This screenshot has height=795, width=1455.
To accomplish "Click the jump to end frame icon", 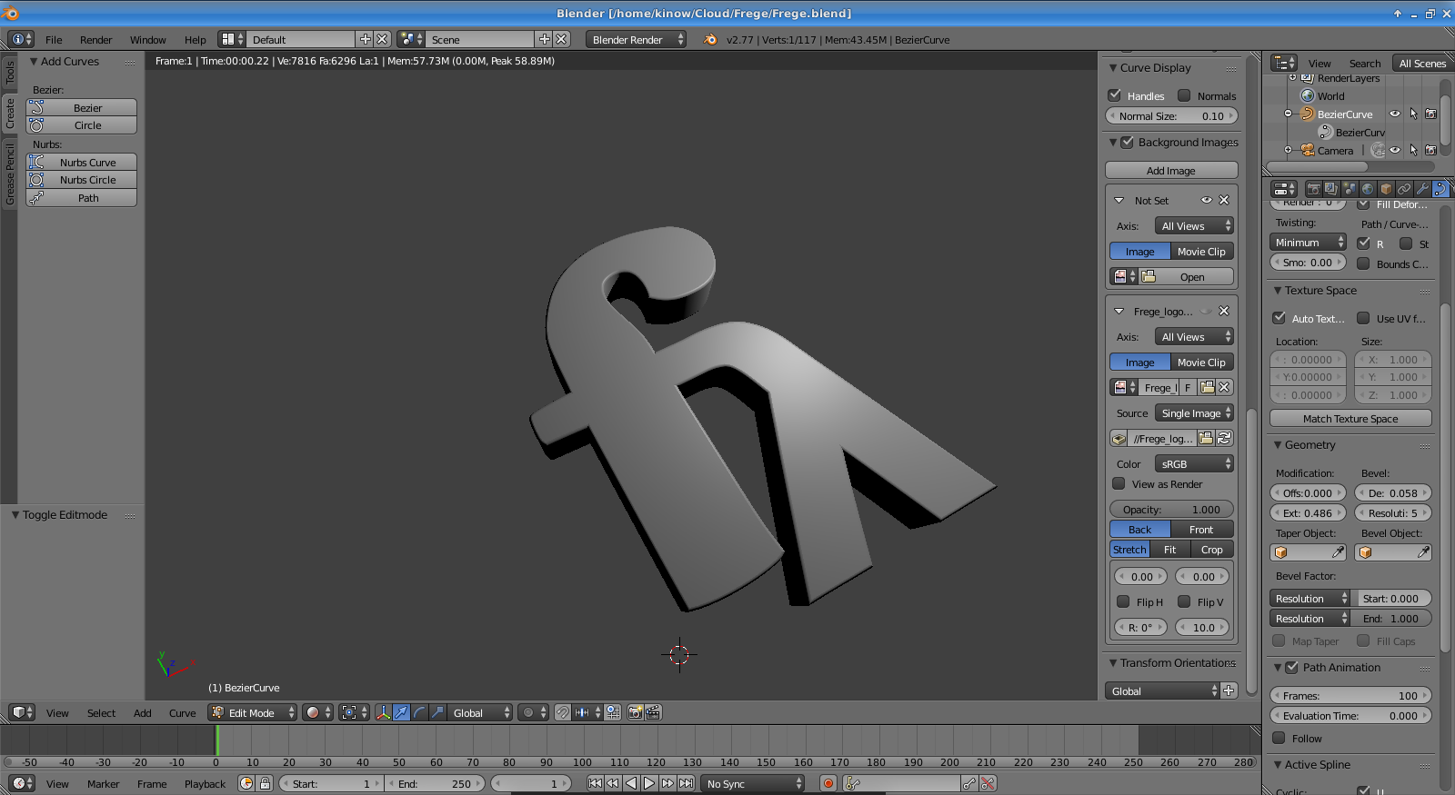I will (686, 783).
